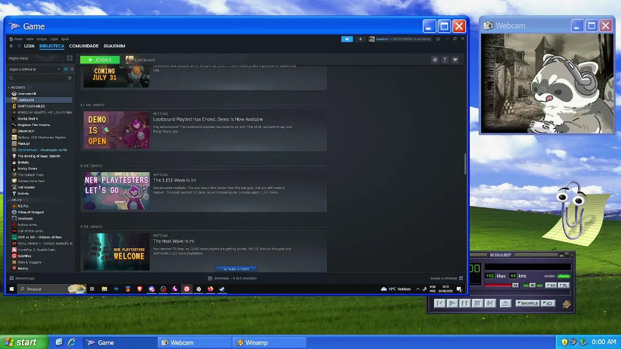621x349 pixels.
Task: Go back with Steam's back arrow
Action: [x=11, y=46]
